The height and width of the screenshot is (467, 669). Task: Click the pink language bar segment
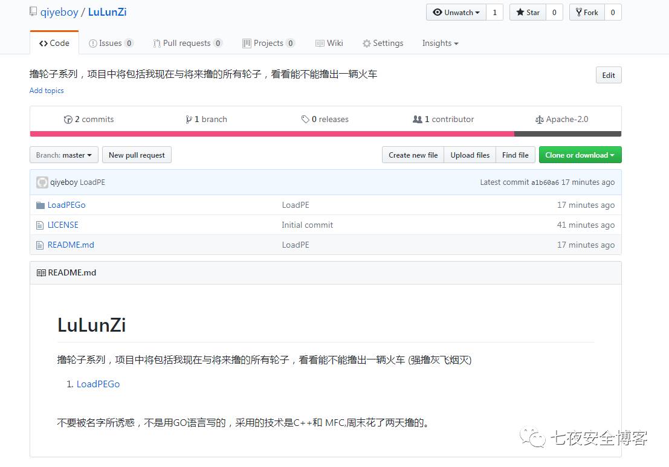(272, 134)
